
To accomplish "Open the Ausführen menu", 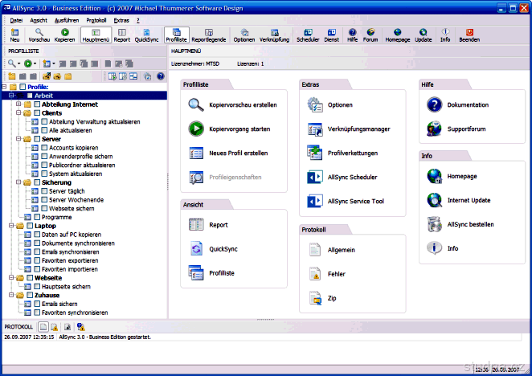I will click(67, 19).
